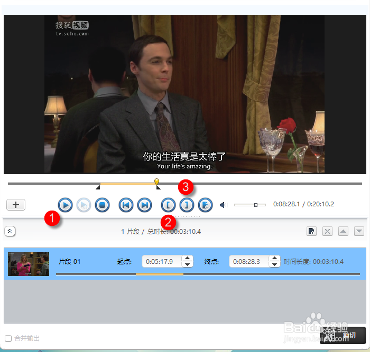Collapse the segment list panel
The height and width of the screenshot is (352, 370).
(10, 231)
